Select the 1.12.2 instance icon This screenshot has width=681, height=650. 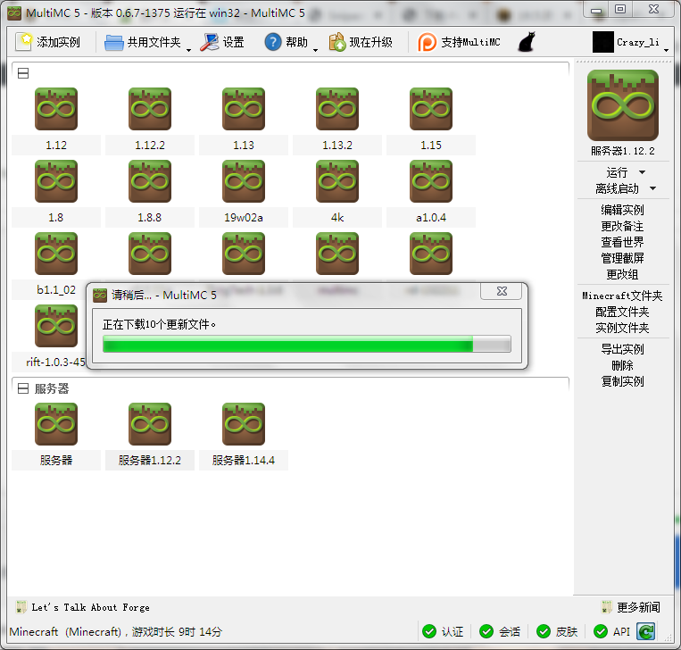pyautogui.click(x=150, y=109)
